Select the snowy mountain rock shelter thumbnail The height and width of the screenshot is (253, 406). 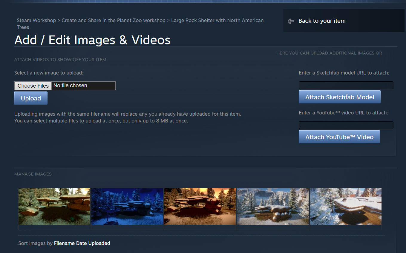click(273, 207)
